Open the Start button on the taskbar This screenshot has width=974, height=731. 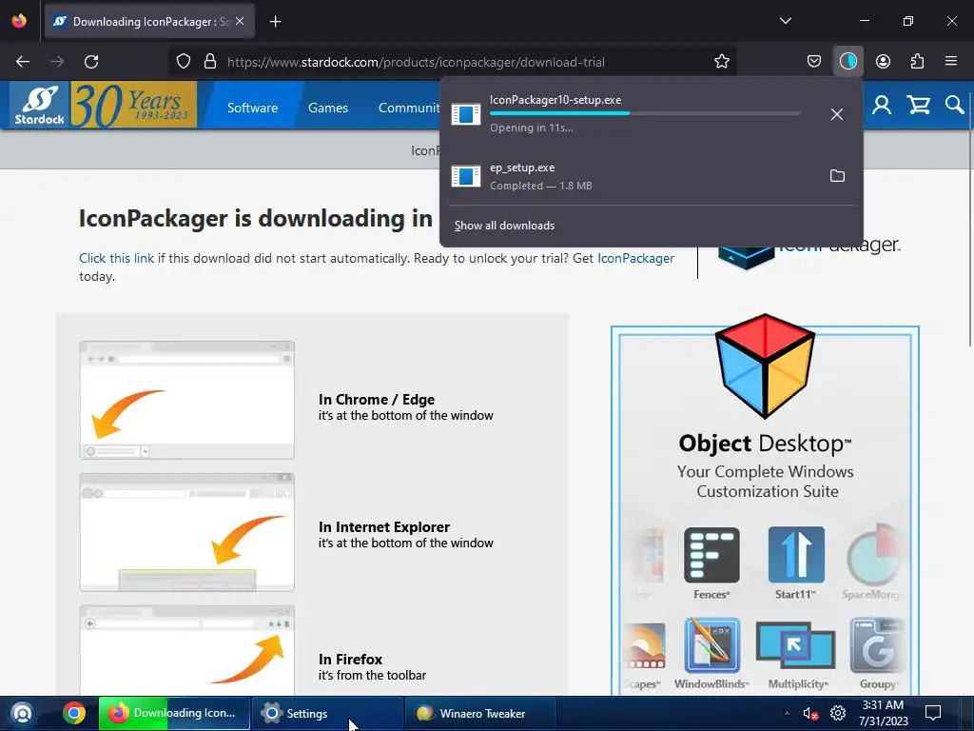pos(23,714)
